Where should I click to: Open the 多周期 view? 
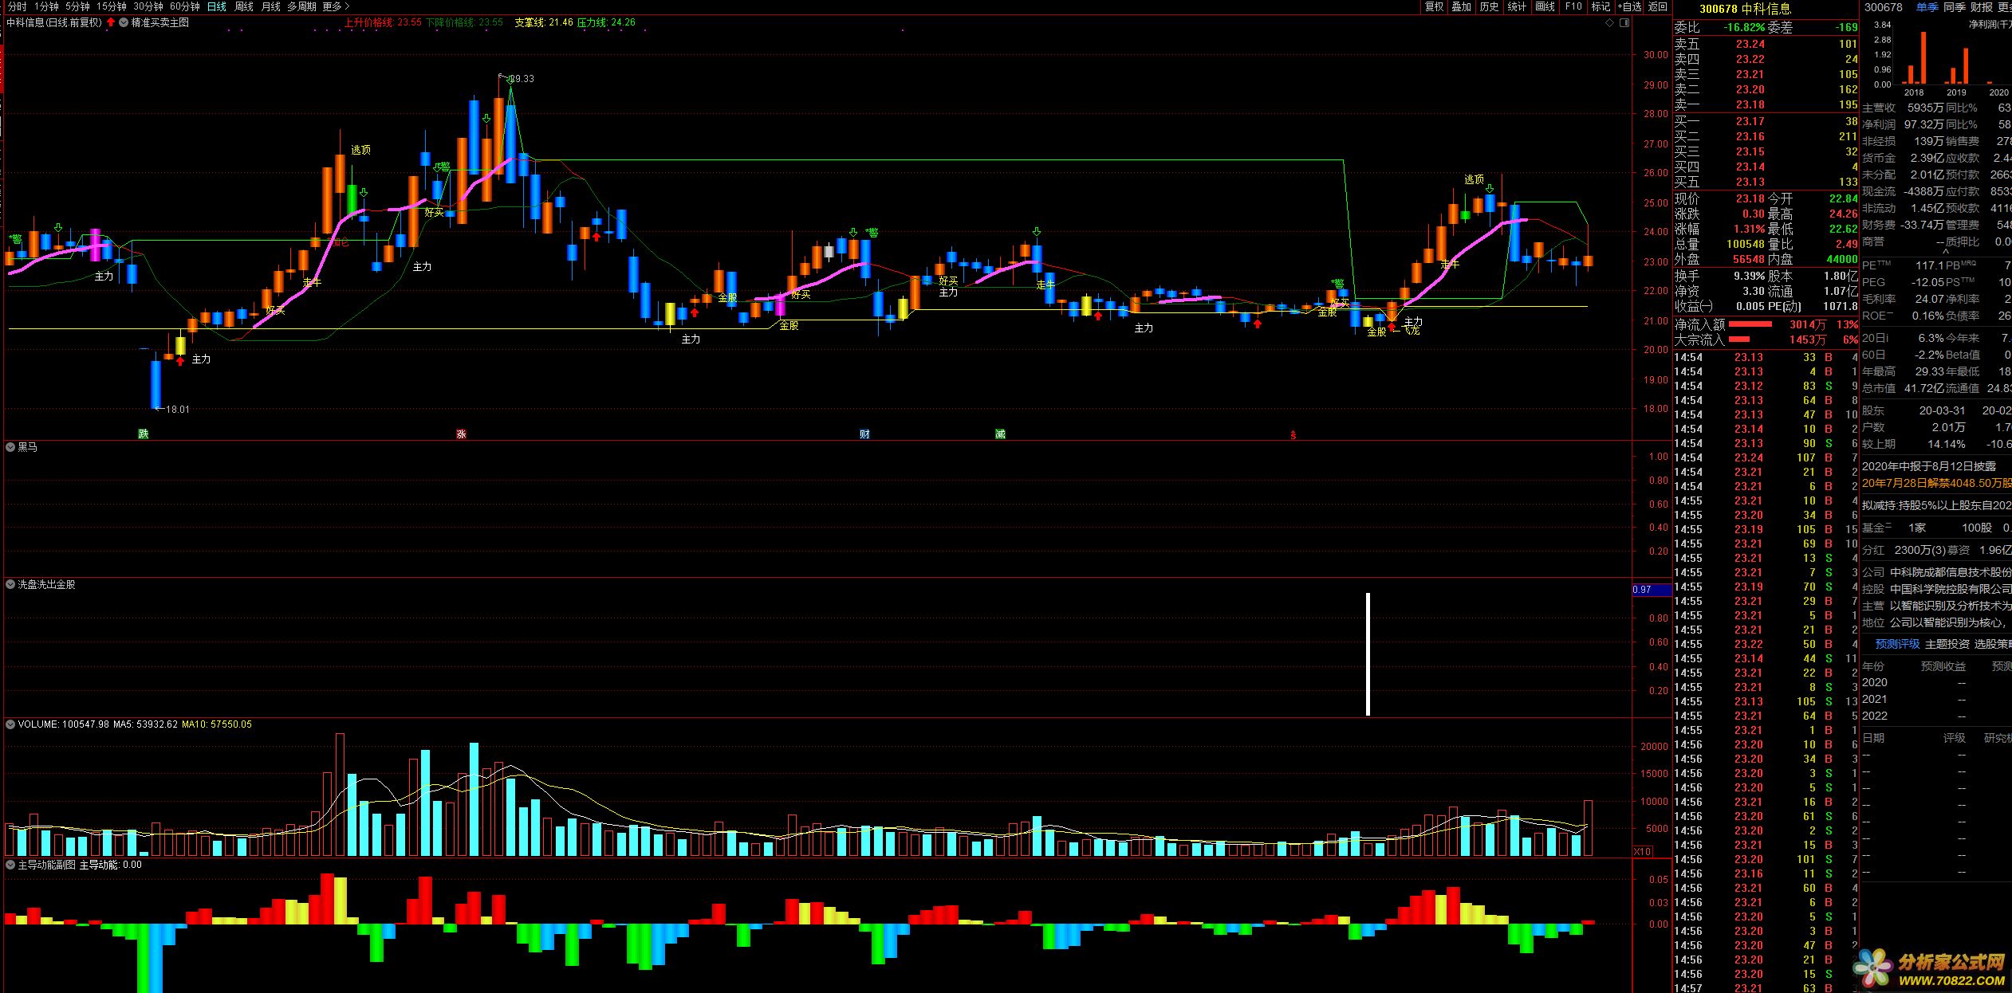[x=302, y=6]
